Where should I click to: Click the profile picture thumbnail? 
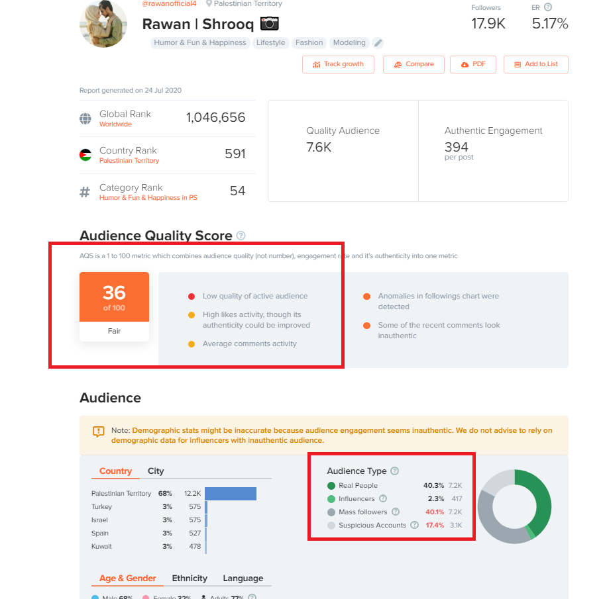point(103,24)
